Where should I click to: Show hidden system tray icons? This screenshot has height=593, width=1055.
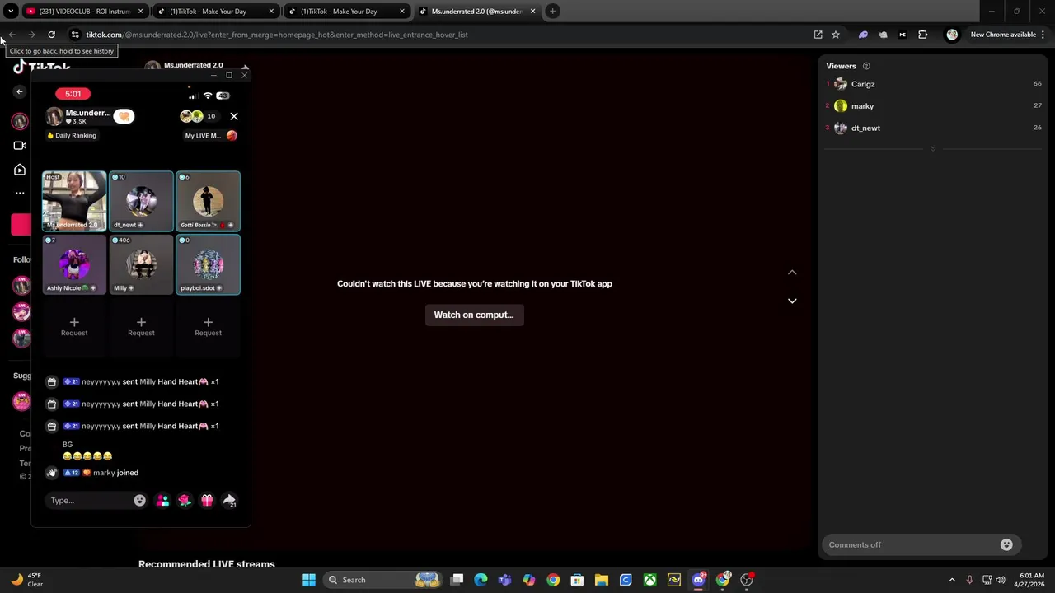[x=952, y=580]
